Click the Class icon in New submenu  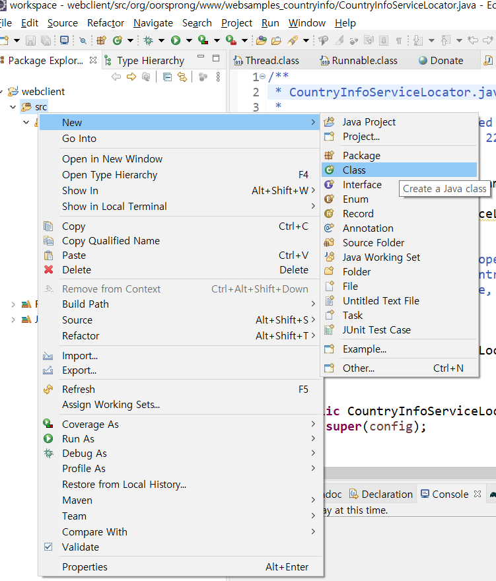[x=329, y=170]
